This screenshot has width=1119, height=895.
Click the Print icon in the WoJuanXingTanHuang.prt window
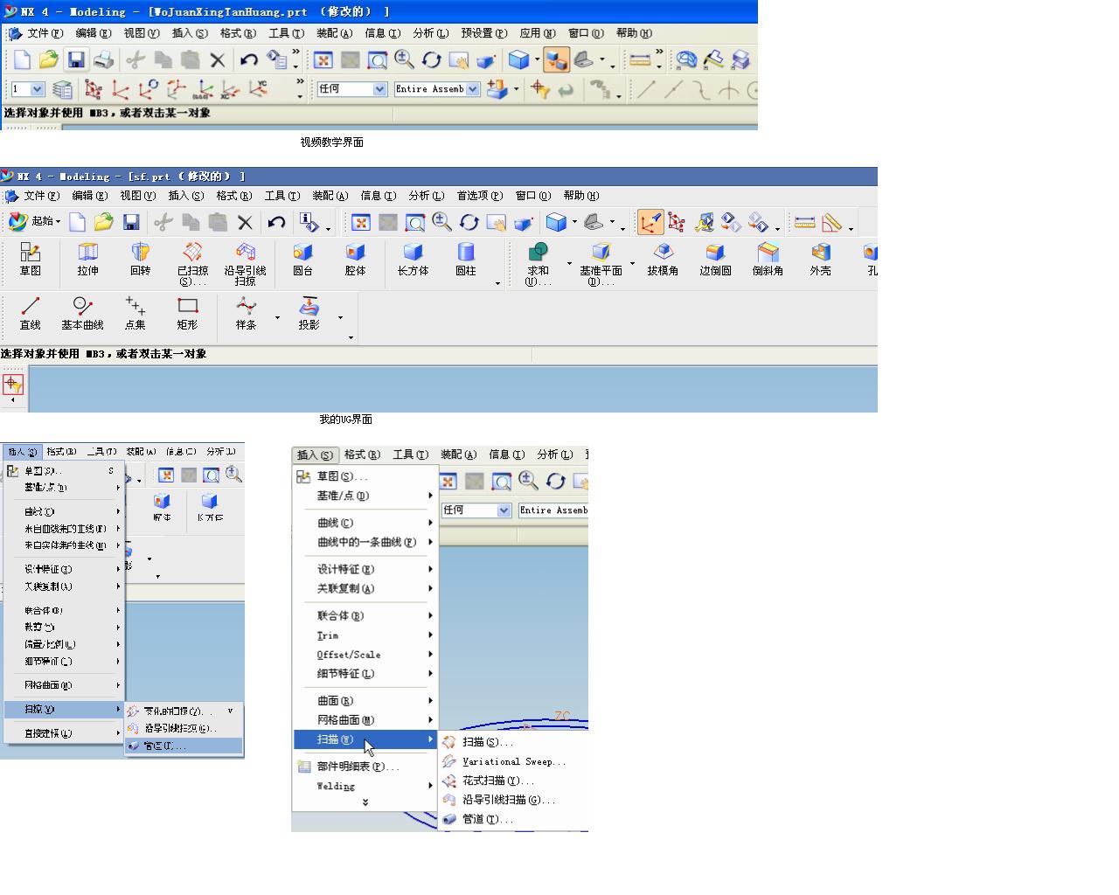coord(103,59)
